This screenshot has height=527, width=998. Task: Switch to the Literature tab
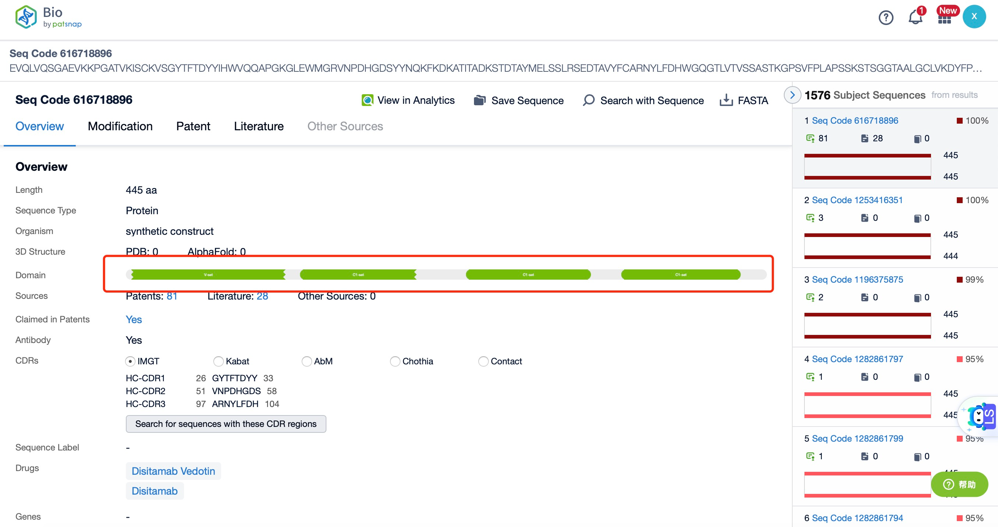tap(258, 126)
